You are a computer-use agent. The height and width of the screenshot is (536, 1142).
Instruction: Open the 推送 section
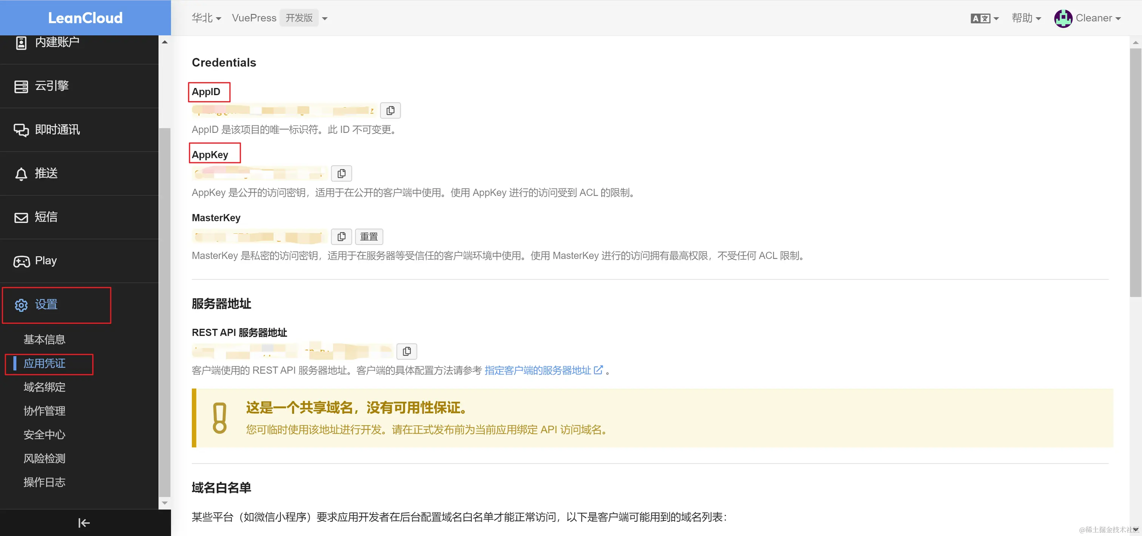pos(46,173)
